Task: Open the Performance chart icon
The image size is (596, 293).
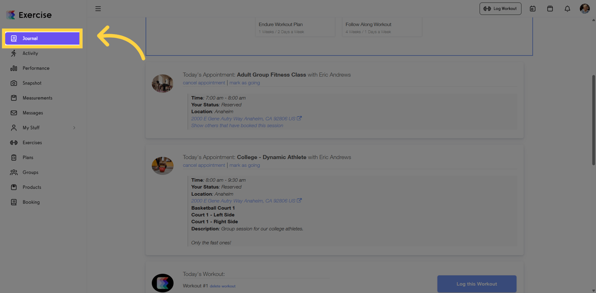Action: coord(14,68)
